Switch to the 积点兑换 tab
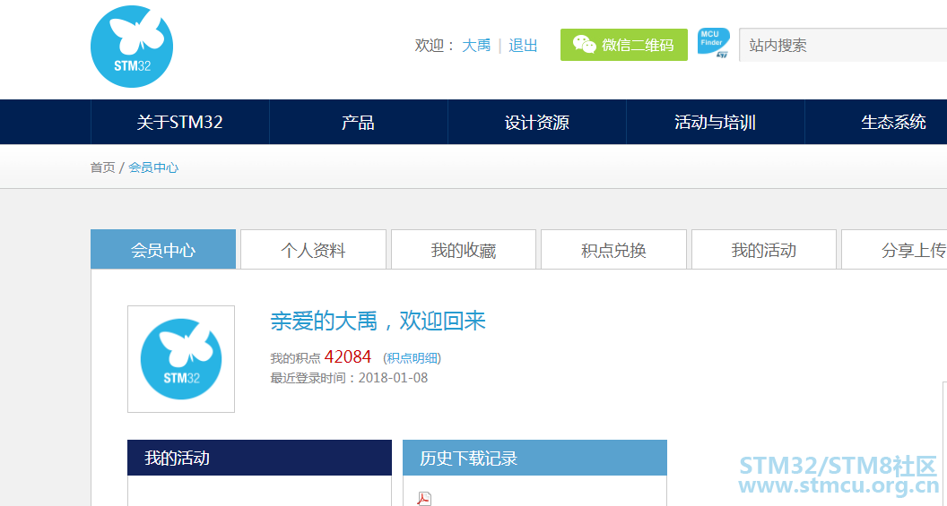947x506 pixels. (613, 250)
